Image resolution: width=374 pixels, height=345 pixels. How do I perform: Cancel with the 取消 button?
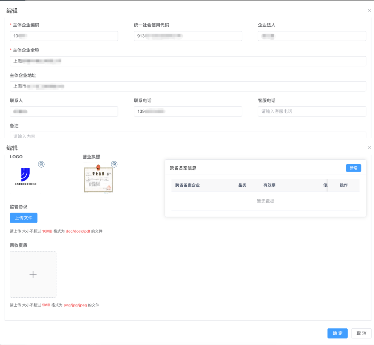point(361,333)
